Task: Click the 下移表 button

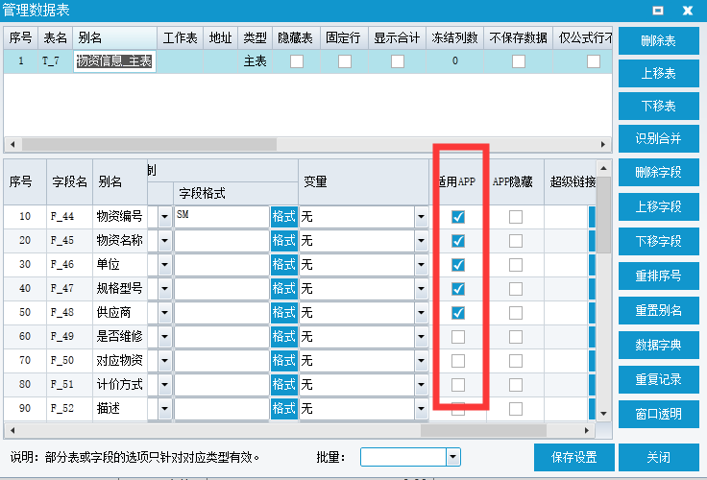Action: click(658, 106)
